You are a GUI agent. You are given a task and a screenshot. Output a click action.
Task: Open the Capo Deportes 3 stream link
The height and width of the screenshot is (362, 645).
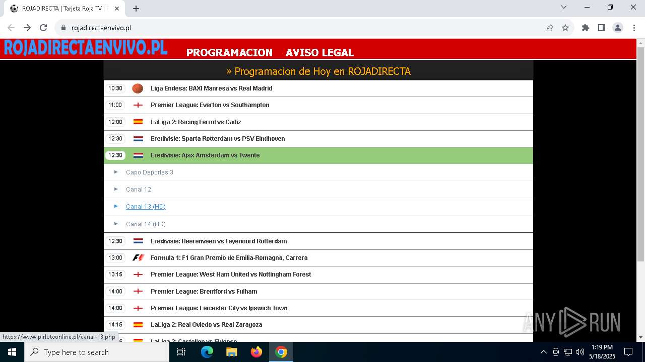[150, 172]
